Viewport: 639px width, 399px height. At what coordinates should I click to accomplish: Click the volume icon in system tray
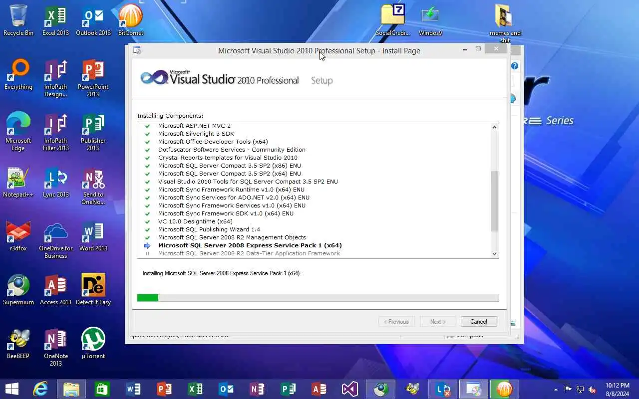592,390
